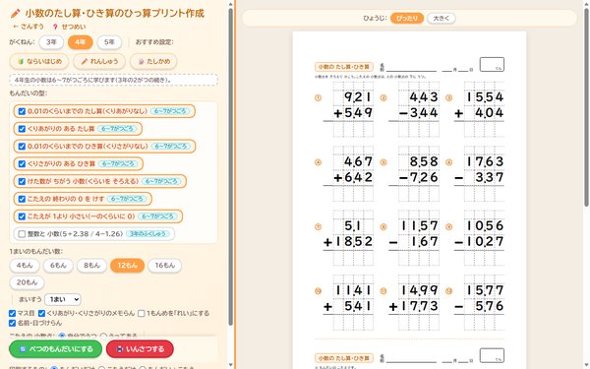Uncheck くりさがりの ある ひき算
590x369 pixels.
coord(22,163)
